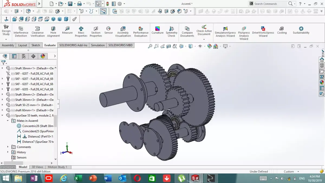
Task: Open Options gear icon
Action: (120, 4)
